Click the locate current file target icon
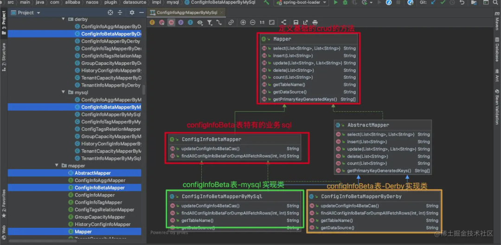The height and width of the screenshot is (245, 501). pos(110,13)
